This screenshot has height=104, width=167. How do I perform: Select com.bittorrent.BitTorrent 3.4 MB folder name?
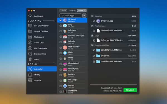[112, 50]
